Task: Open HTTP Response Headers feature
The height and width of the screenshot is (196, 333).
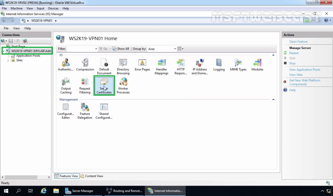Action: pyautogui.click(x=181, y=67)
